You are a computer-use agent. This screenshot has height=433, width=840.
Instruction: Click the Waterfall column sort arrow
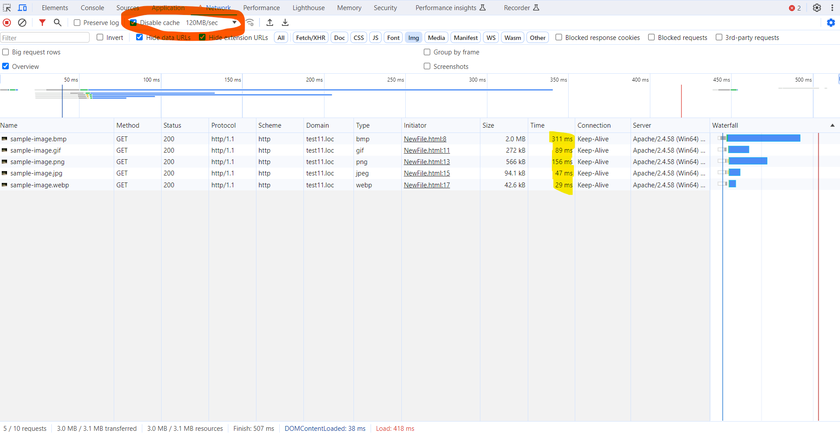tap(832, 125)
